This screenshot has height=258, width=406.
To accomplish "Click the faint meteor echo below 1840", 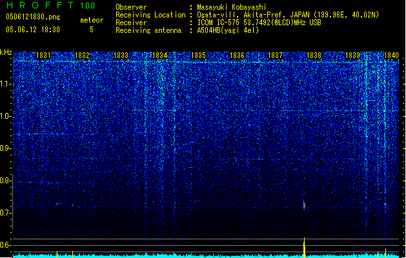I will coord(385,204).
